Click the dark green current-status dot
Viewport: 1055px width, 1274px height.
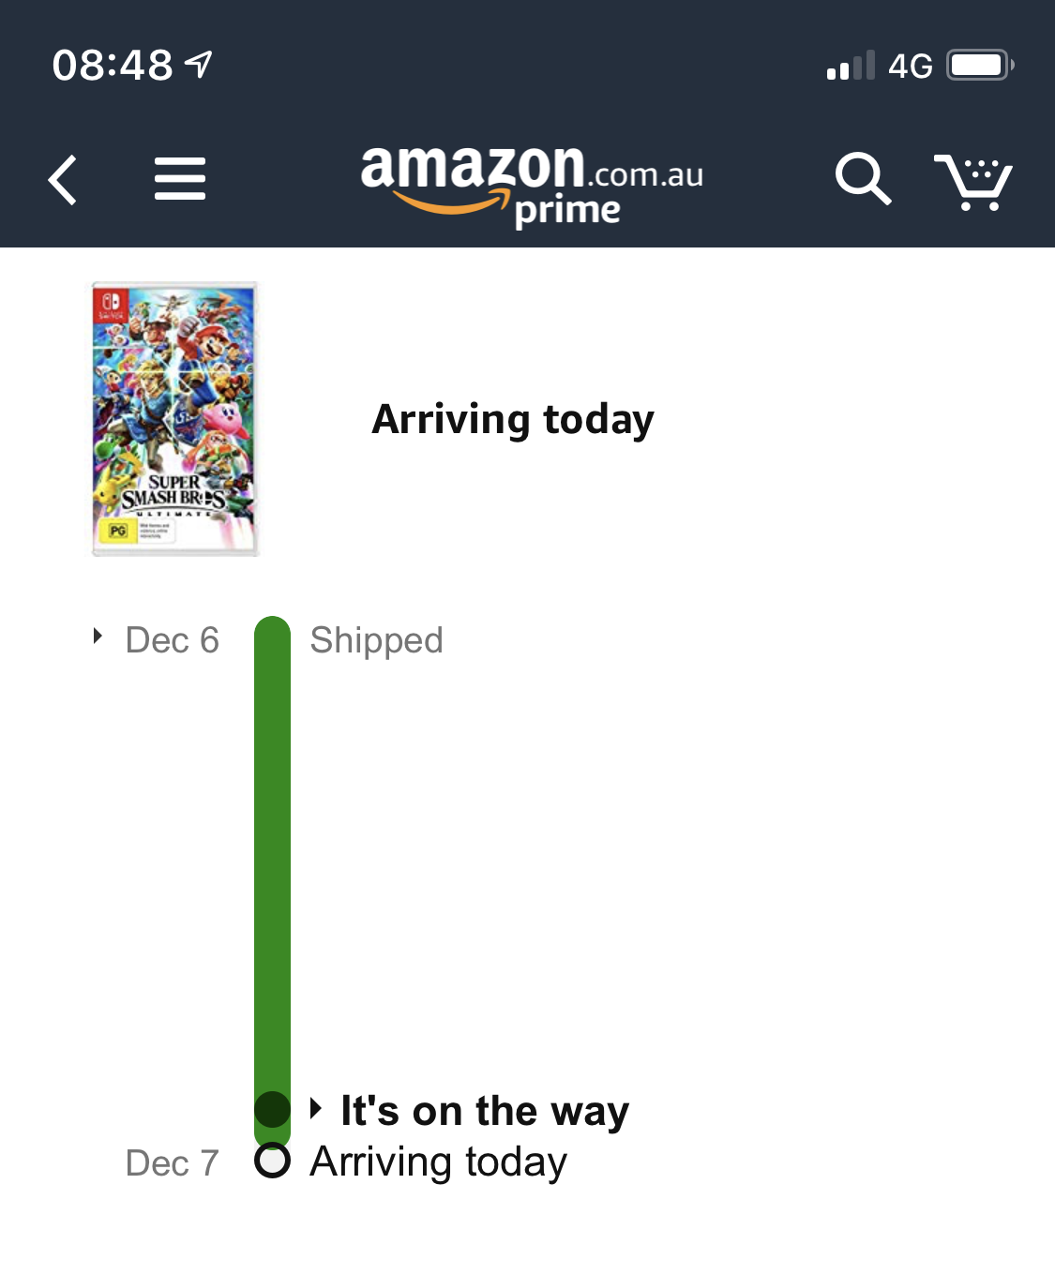click(x=272, y=1109)
